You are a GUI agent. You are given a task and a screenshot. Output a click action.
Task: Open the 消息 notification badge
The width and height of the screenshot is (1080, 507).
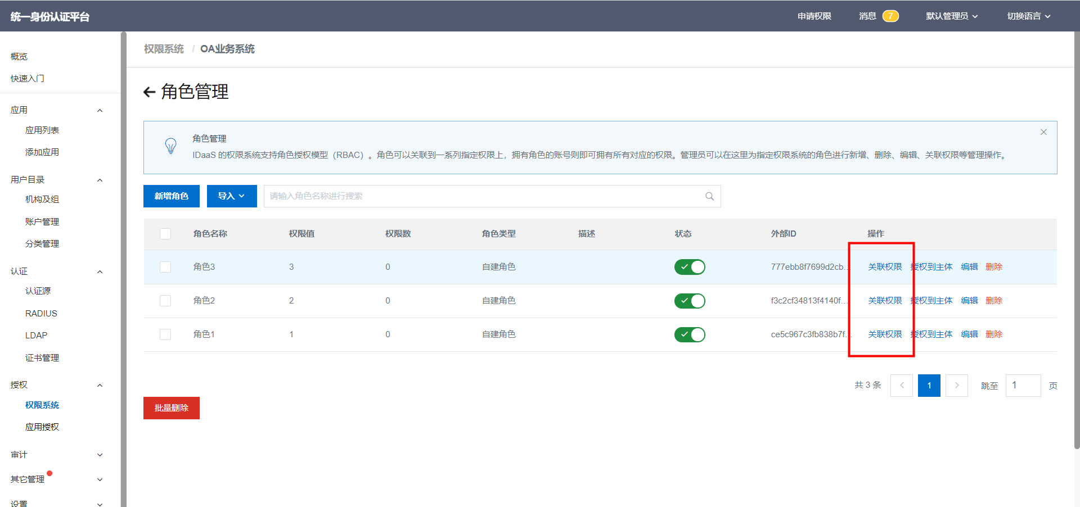coord(890,16)
